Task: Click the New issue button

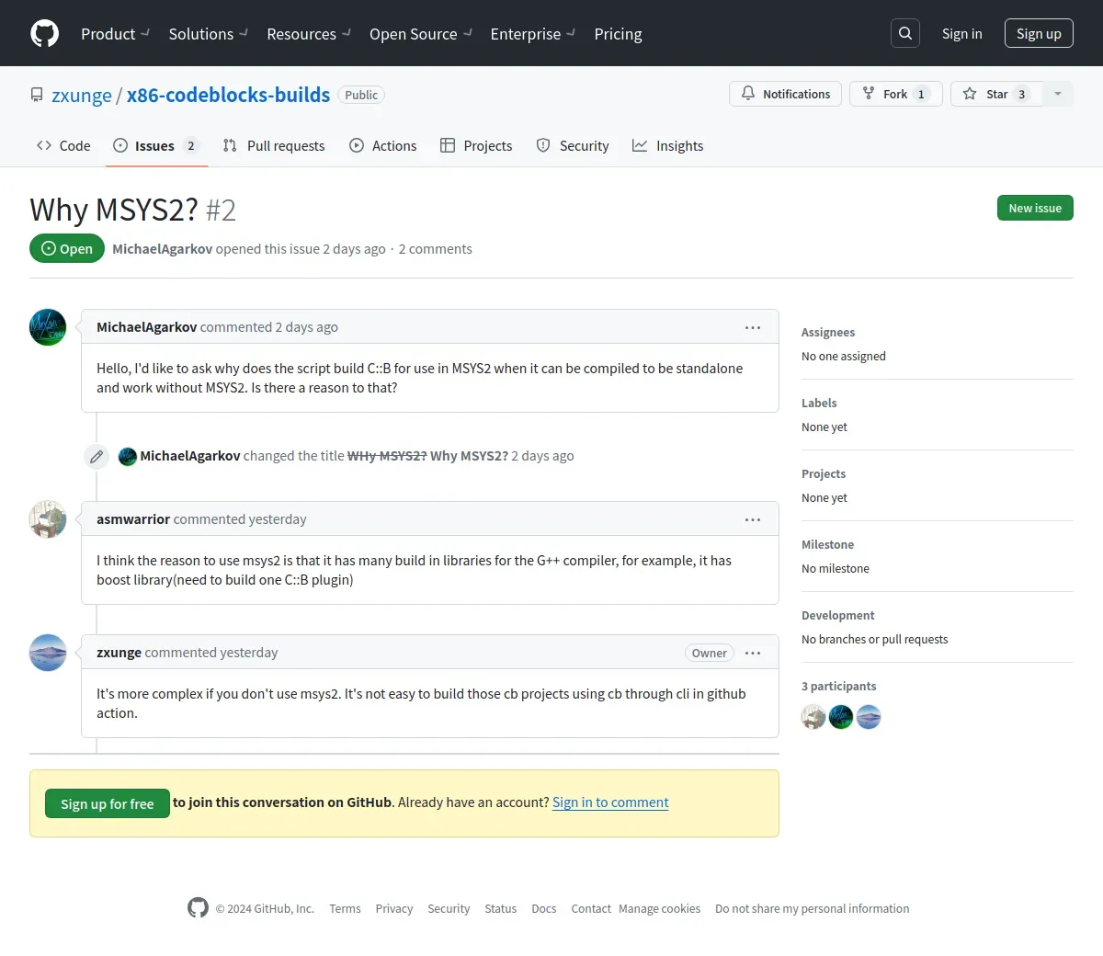Action: [x=1035, y=208]
